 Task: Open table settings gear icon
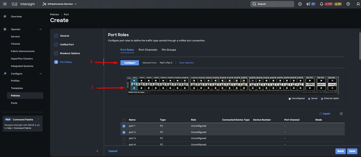tap(341, 114)
